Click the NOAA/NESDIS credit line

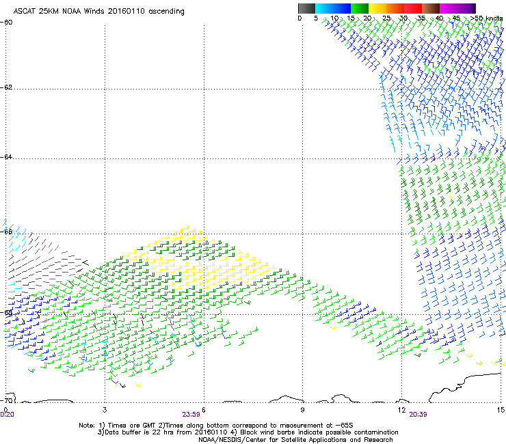pyautogui.click(x=295, y=440)
